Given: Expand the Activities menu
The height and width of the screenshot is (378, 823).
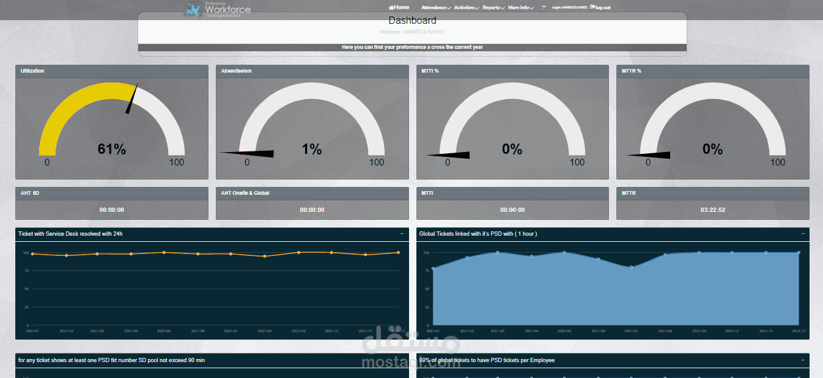Looking at the screenshot, I should point(467,7).
